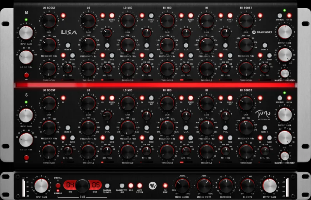The width and height of the screenshot is (311, 200).
Task: Toggle M channel LO BOOST EQ ON
Action: pyautogui.click(x=63, y=16)
